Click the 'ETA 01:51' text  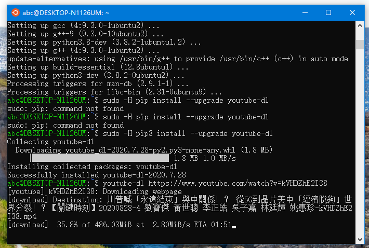pyautogui.click(x=213, y=225)
